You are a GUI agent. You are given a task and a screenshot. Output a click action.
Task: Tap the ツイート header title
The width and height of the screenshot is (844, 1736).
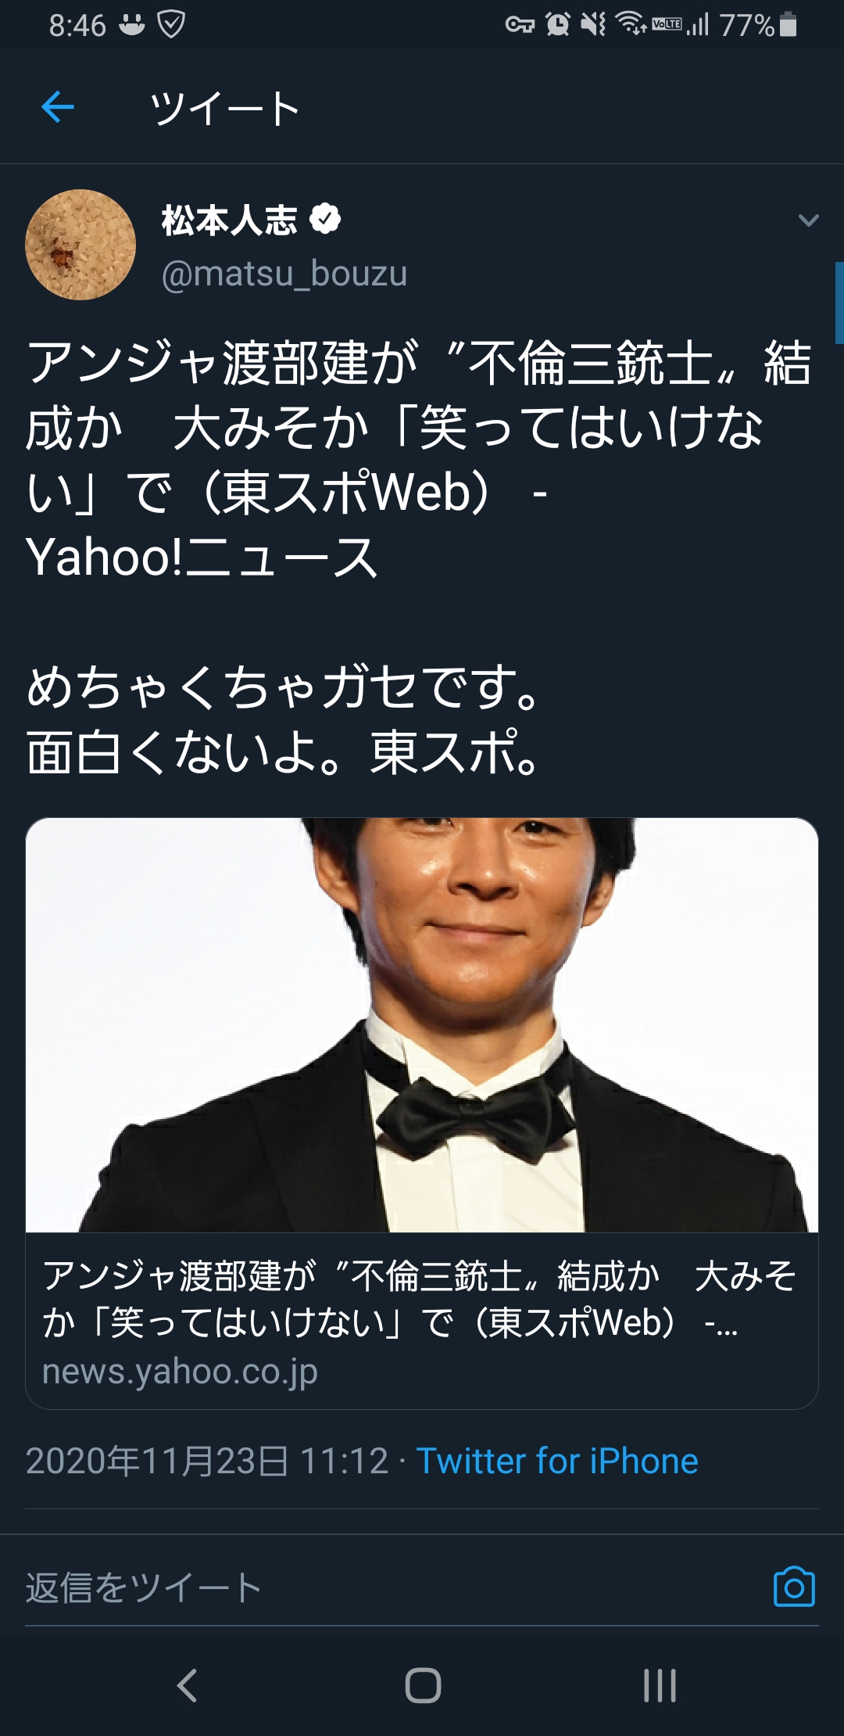225,108
